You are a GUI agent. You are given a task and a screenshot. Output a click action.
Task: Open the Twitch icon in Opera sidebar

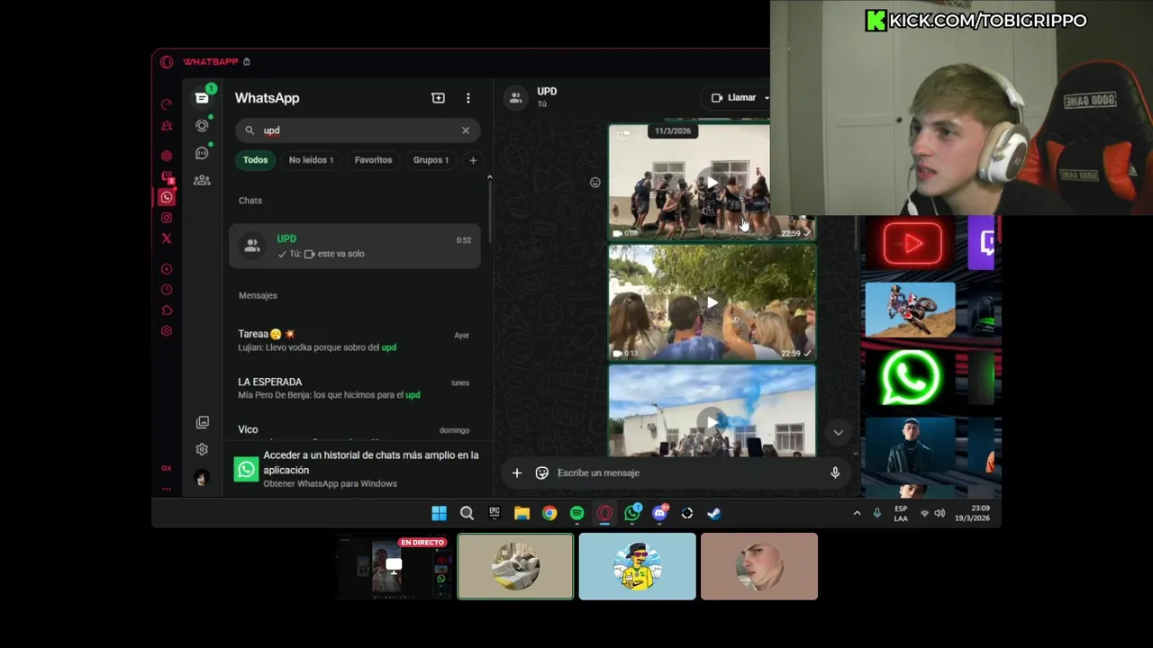click(167, 176)
